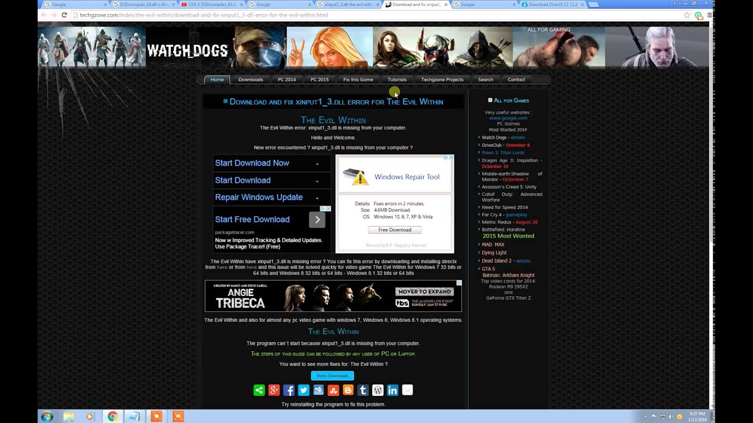The height and width of the screenshot is (423, 753).
Task: Click the Blogger share icon
Action: coord(348,390)
